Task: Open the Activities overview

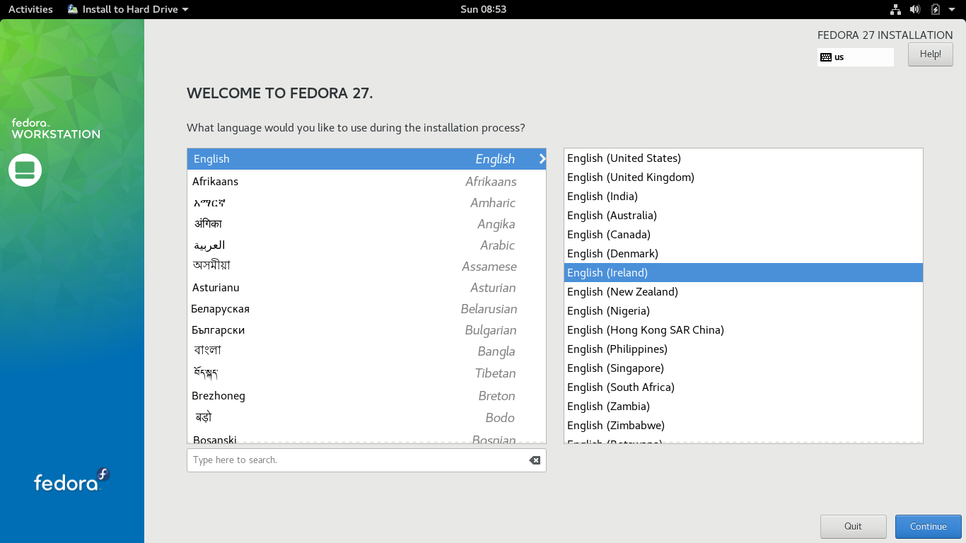Action: tap(30, 9)
